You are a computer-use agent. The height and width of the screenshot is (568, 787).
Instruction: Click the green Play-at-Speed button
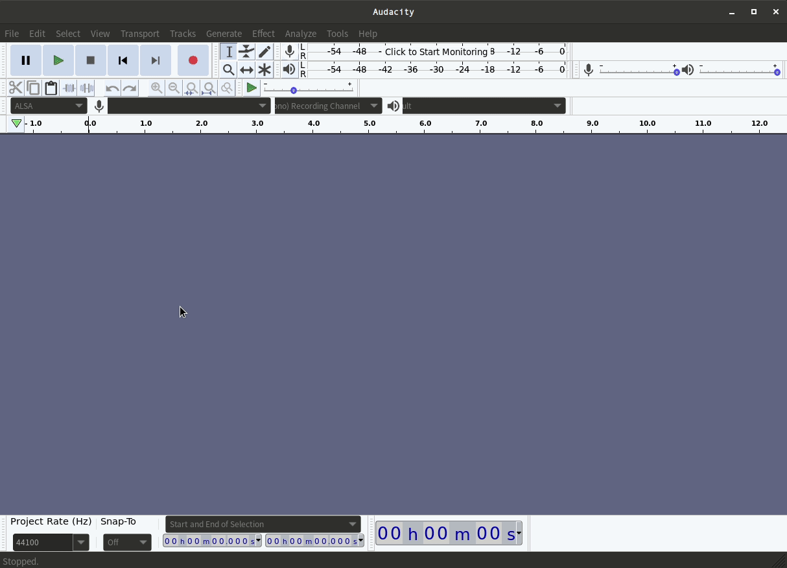tap(252, 88)
